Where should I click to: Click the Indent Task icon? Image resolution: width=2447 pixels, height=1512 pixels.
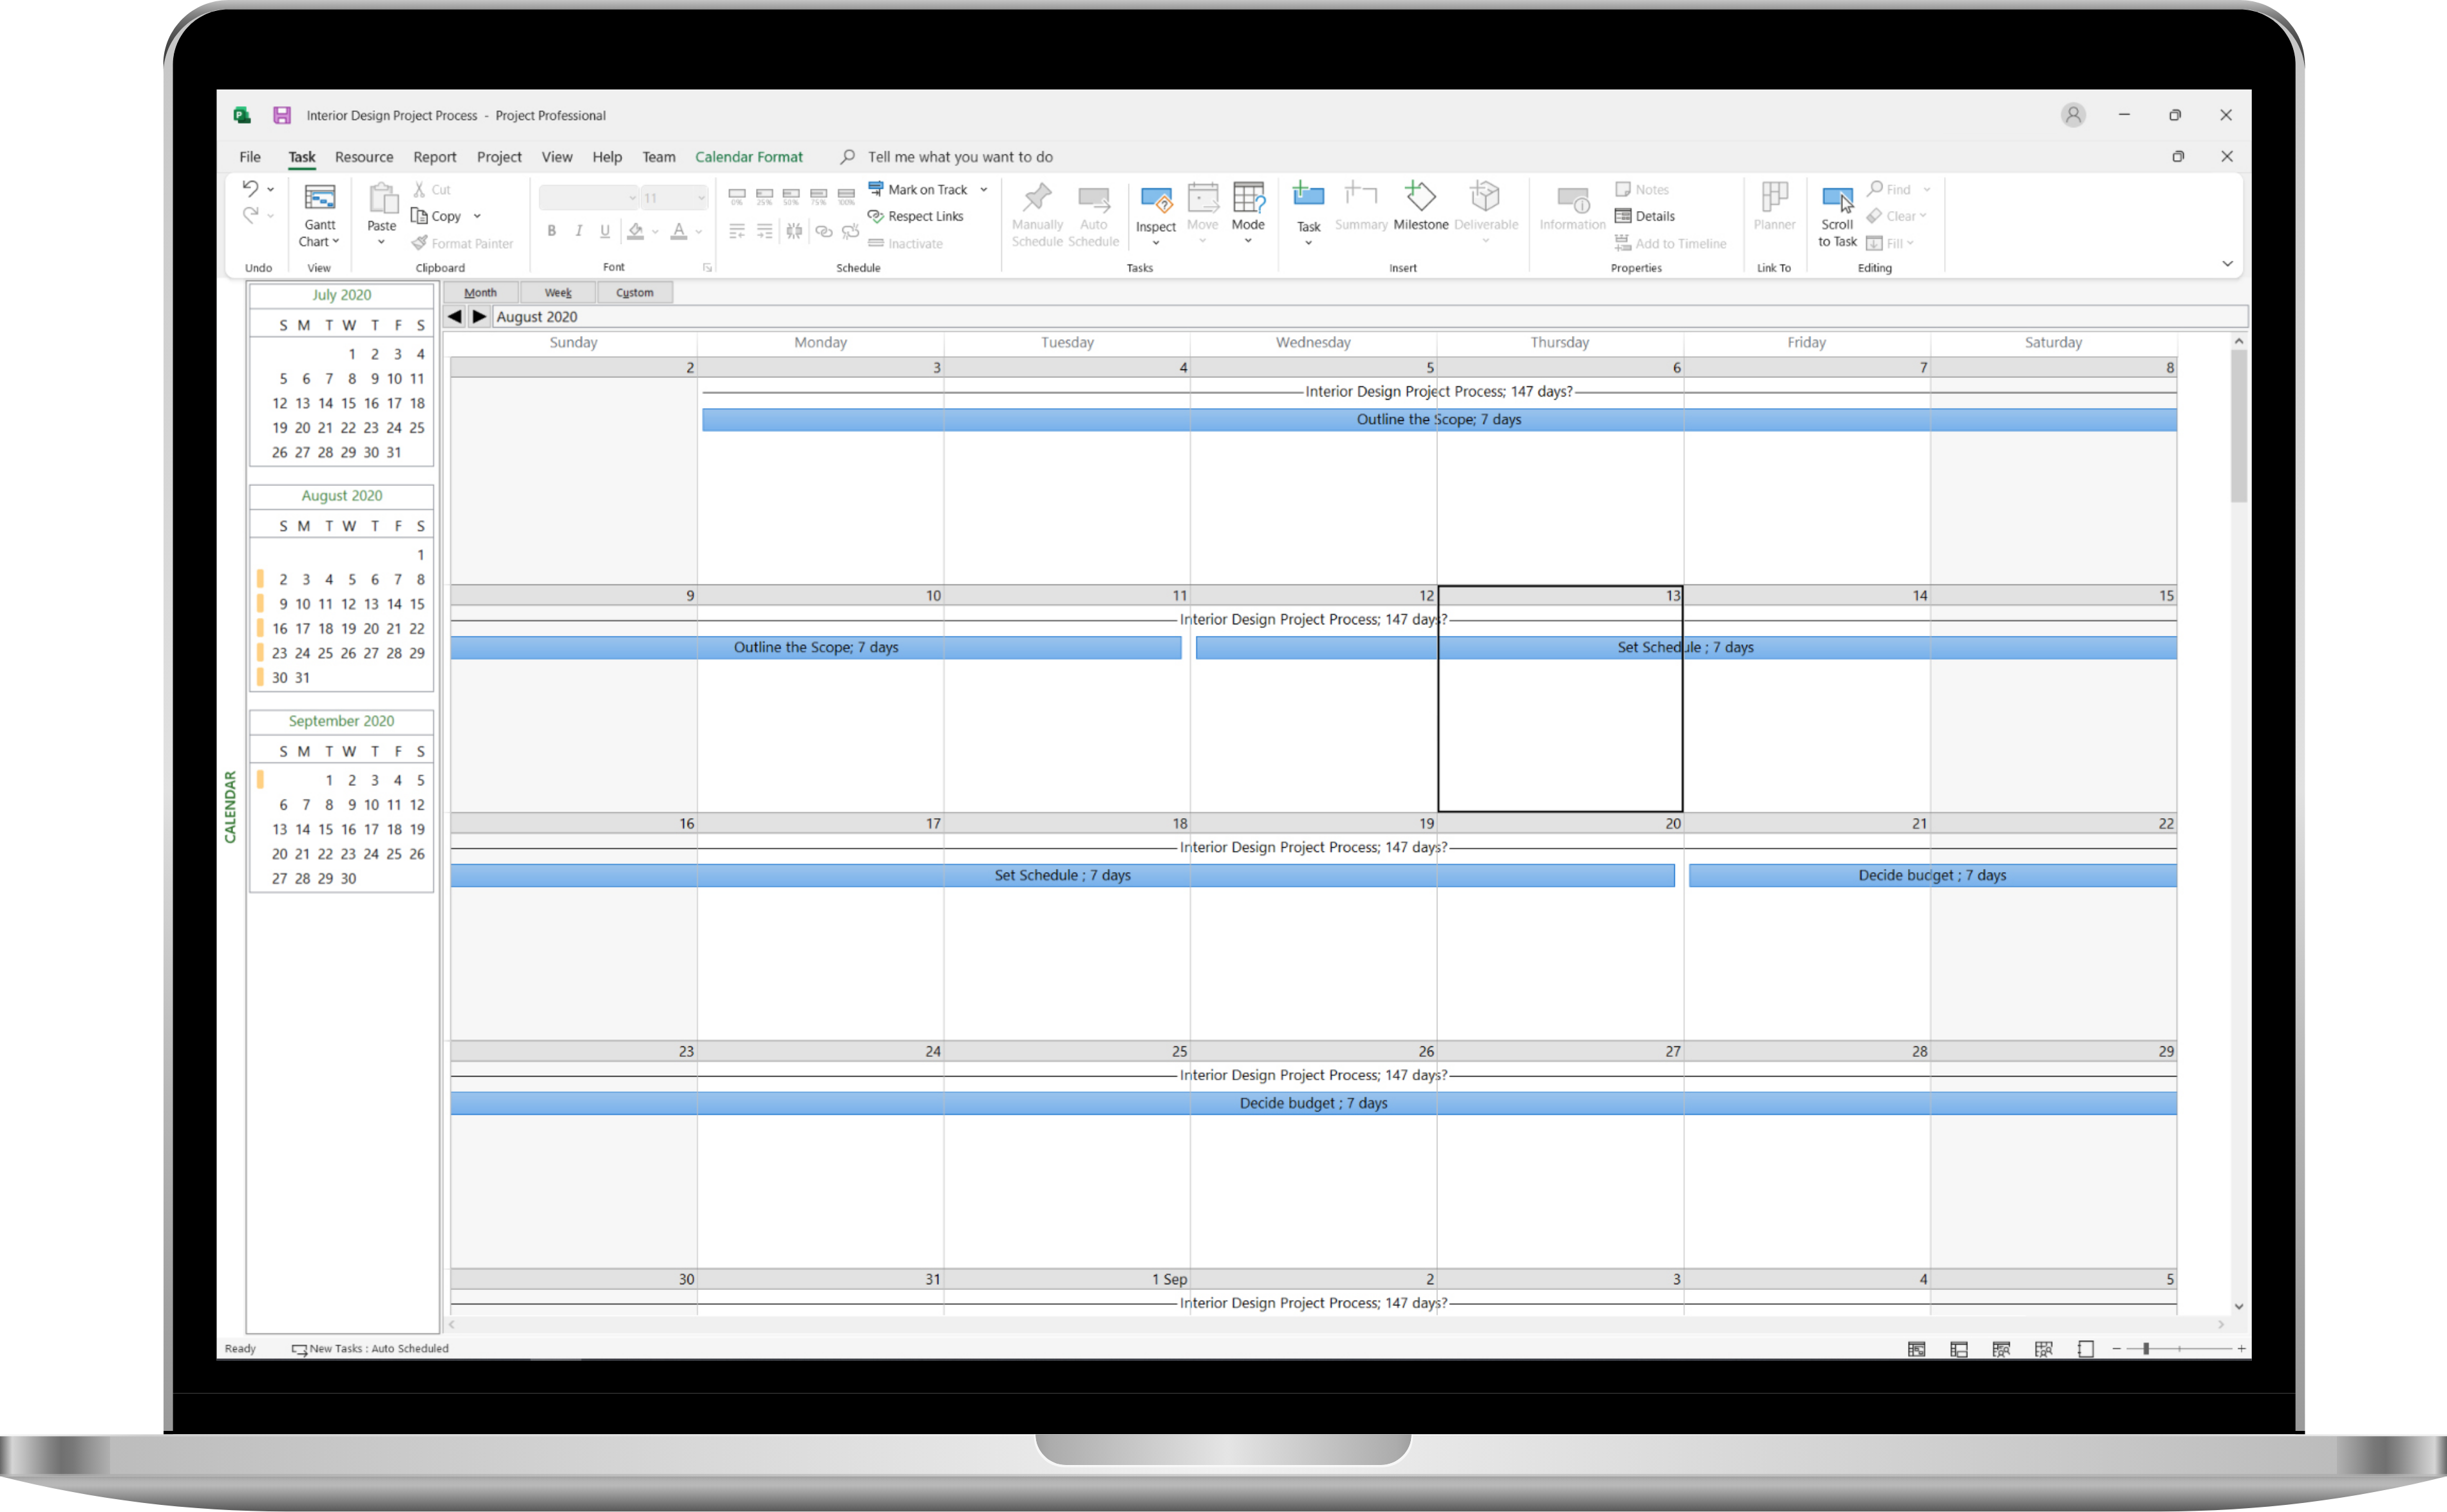pyautogui.click(x=764, y=231)
